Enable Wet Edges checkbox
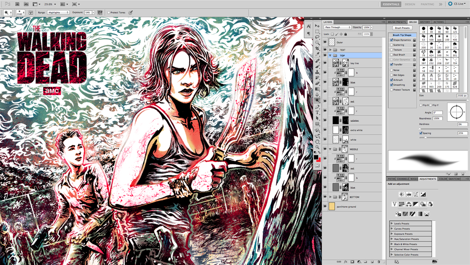Screen dimensions: 470x265 coord(392,75)
